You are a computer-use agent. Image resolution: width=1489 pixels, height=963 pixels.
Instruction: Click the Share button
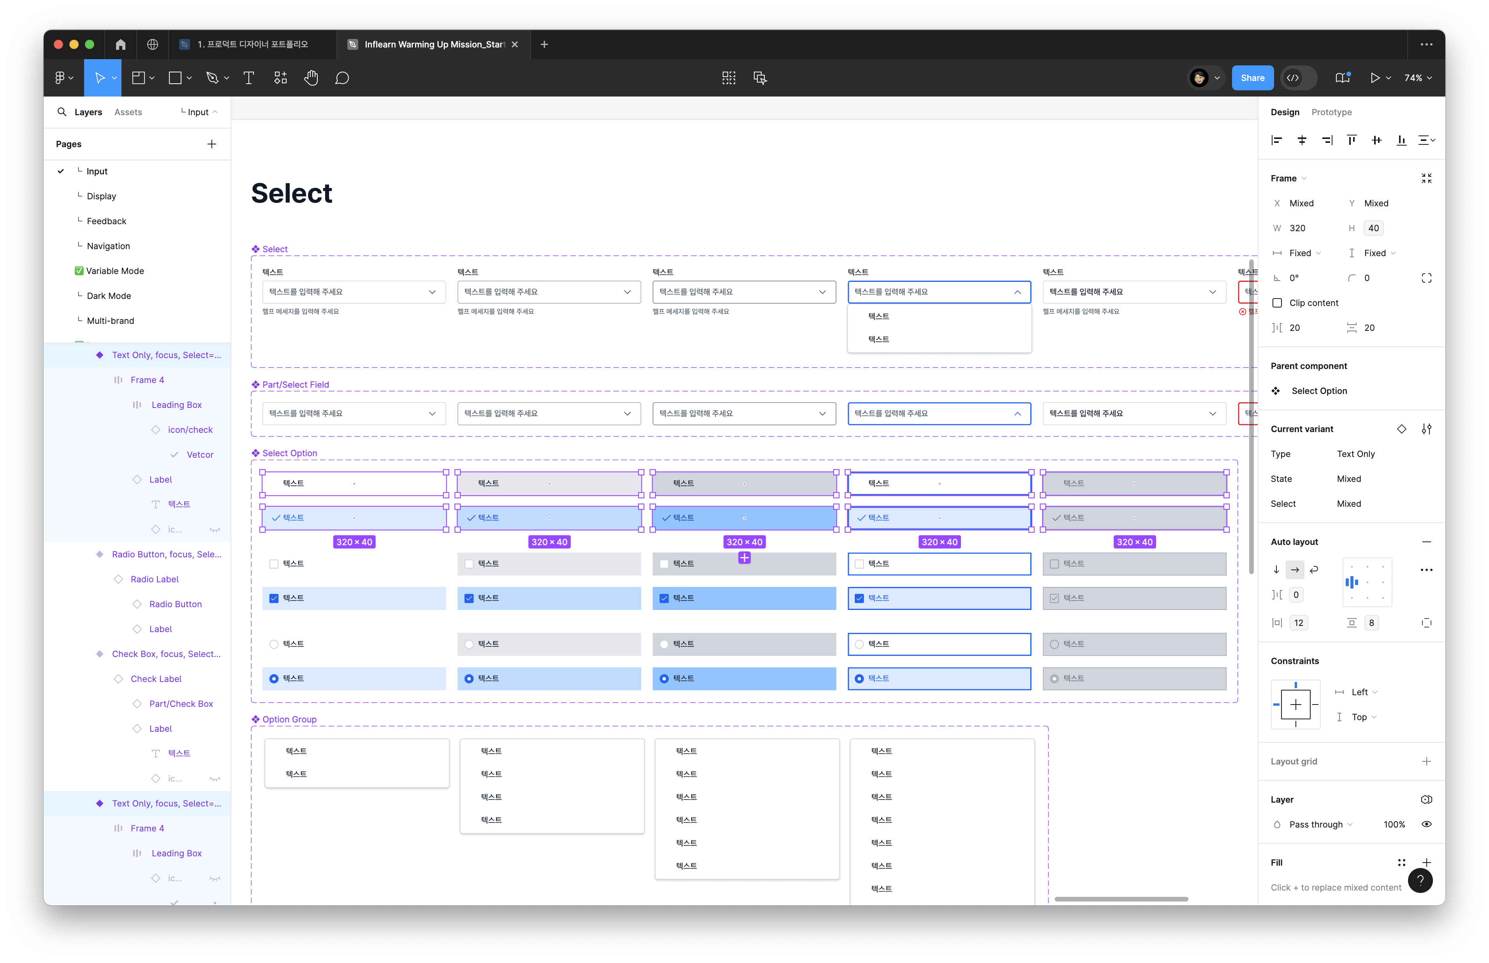click(1252, 77)
